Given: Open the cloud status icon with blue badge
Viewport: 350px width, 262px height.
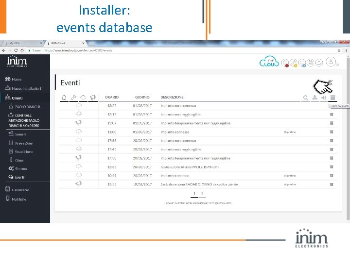Looking at the screenshot, I should tap(302, 63).
